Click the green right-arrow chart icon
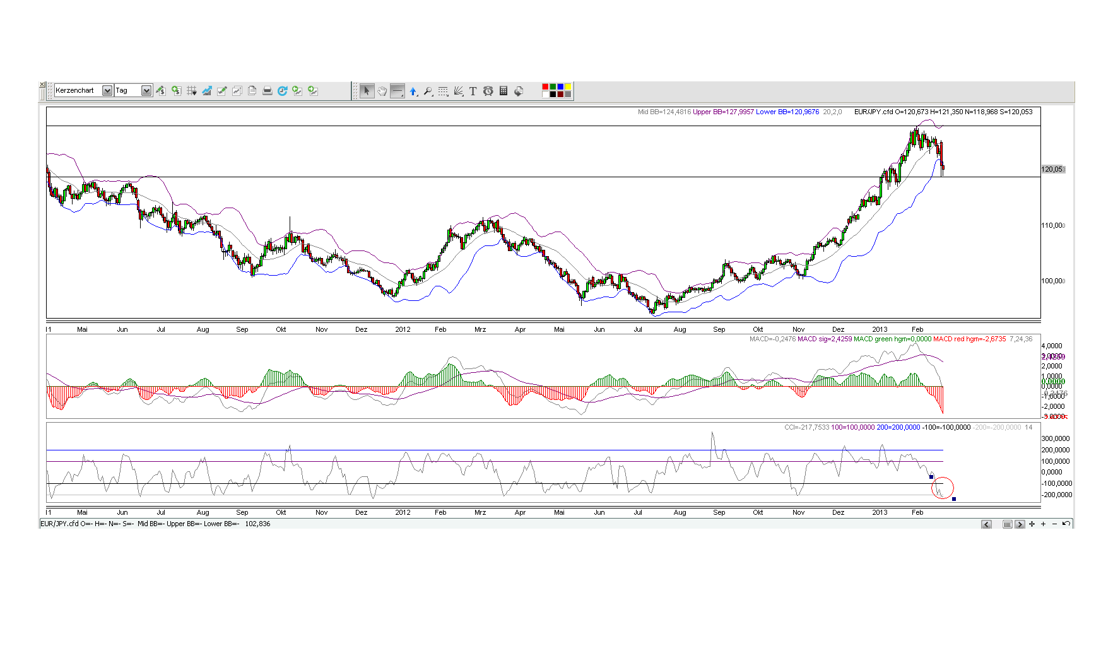Viewport: 1113px width, 658px height. [x=312, y=91]
